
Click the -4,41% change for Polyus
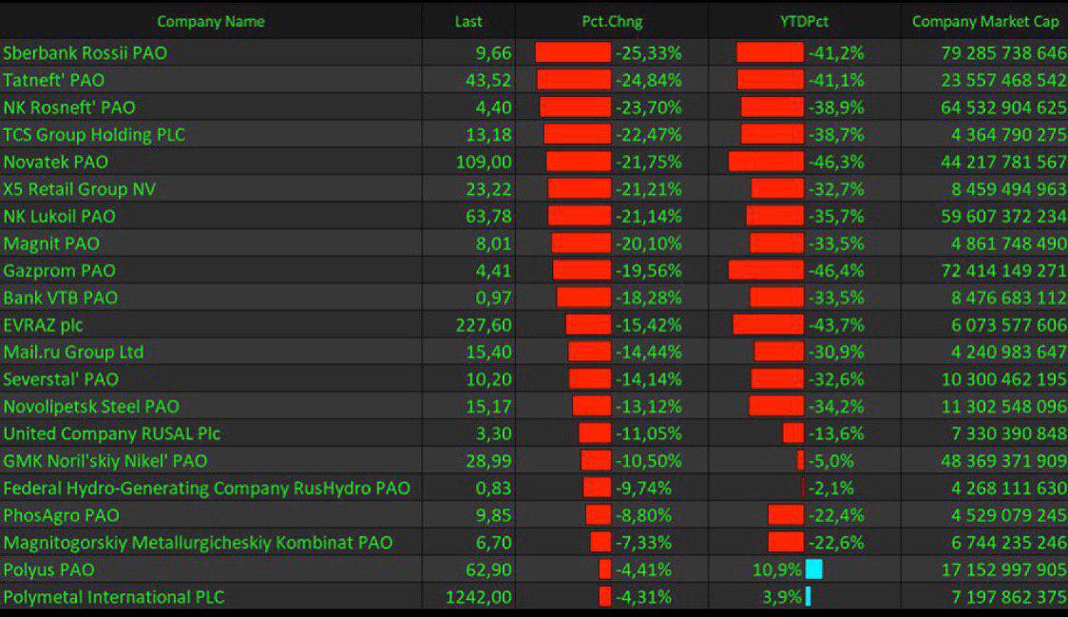point(643,570)
